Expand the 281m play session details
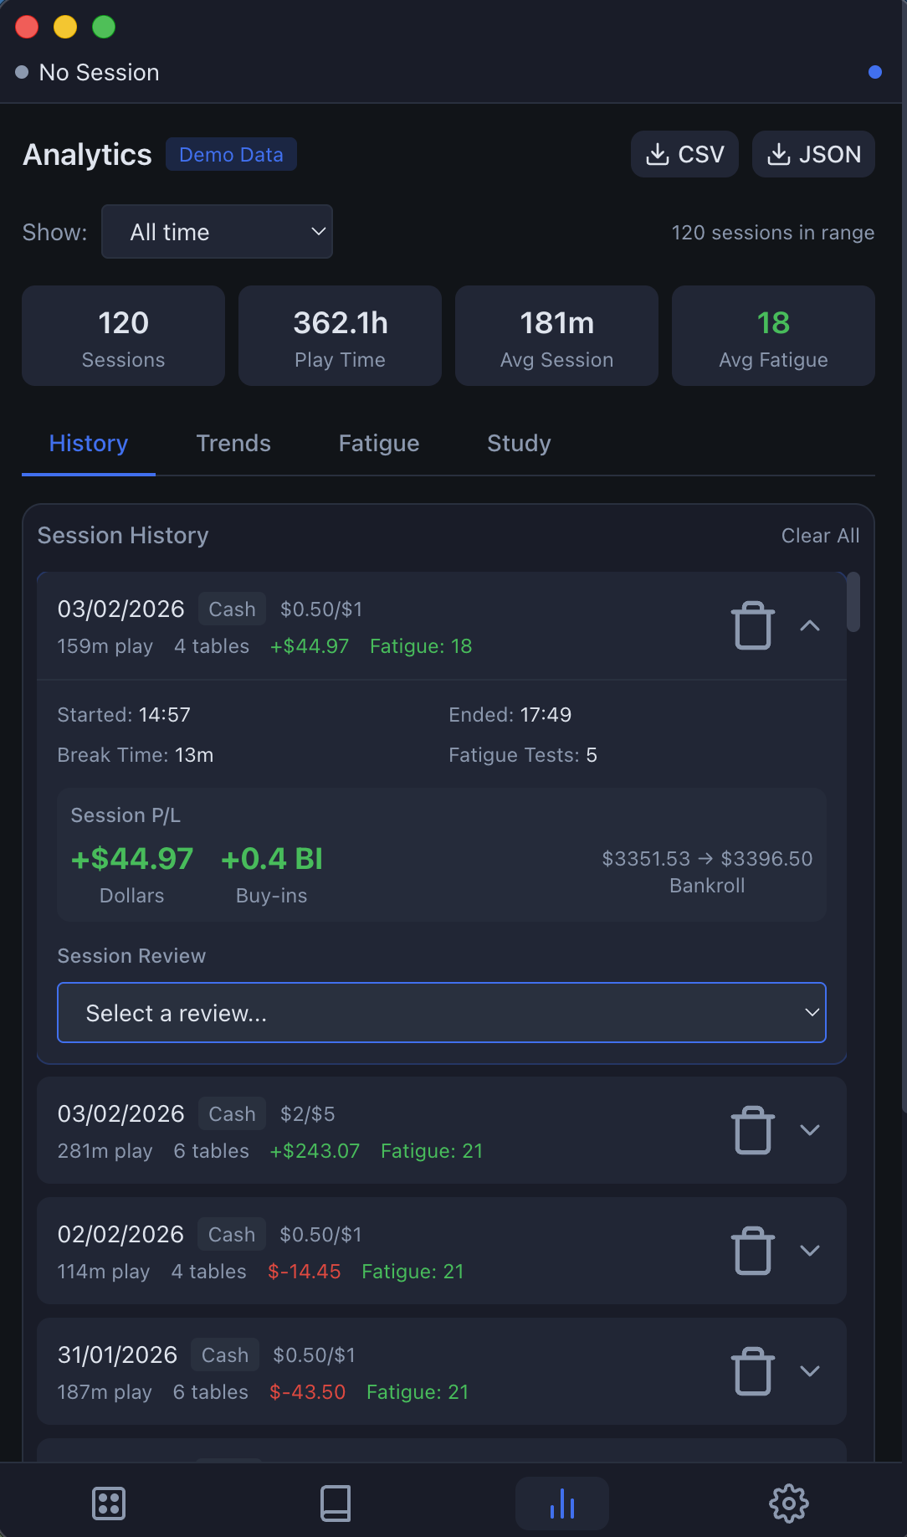This screenshot has width=907, height=1537. click(x=809, y=1130)
